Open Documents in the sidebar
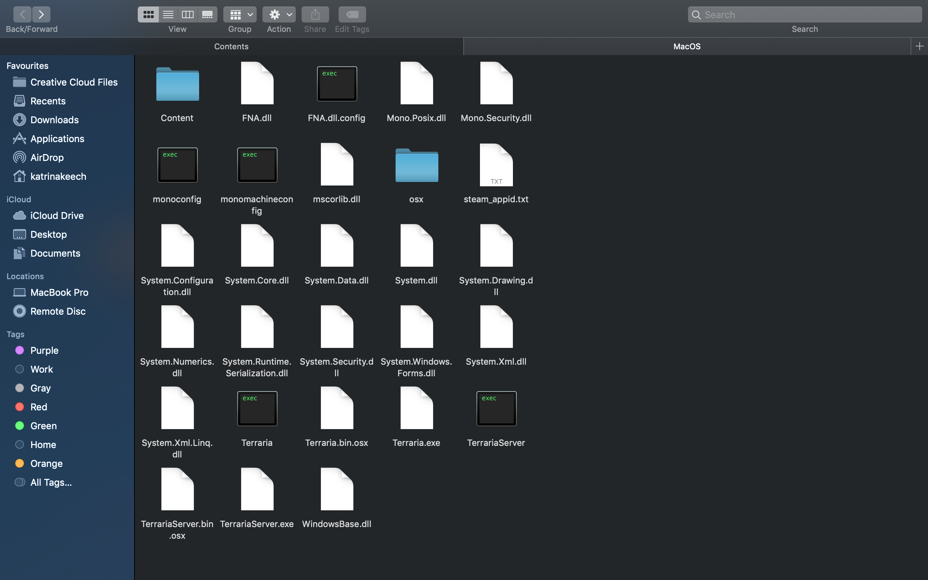Screen dimensions: 928x580 tap(67, 253)
